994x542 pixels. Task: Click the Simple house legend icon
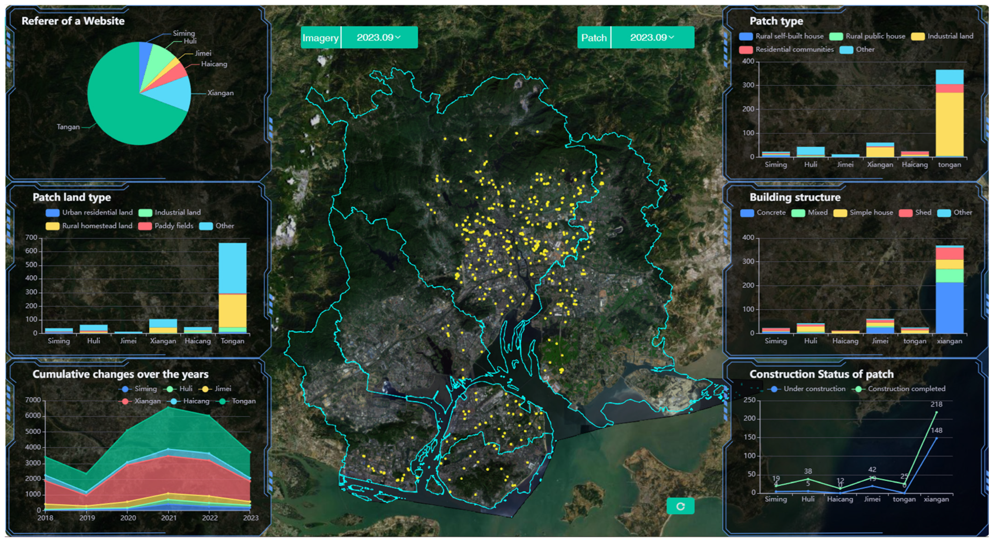click(x=840, y=213)
